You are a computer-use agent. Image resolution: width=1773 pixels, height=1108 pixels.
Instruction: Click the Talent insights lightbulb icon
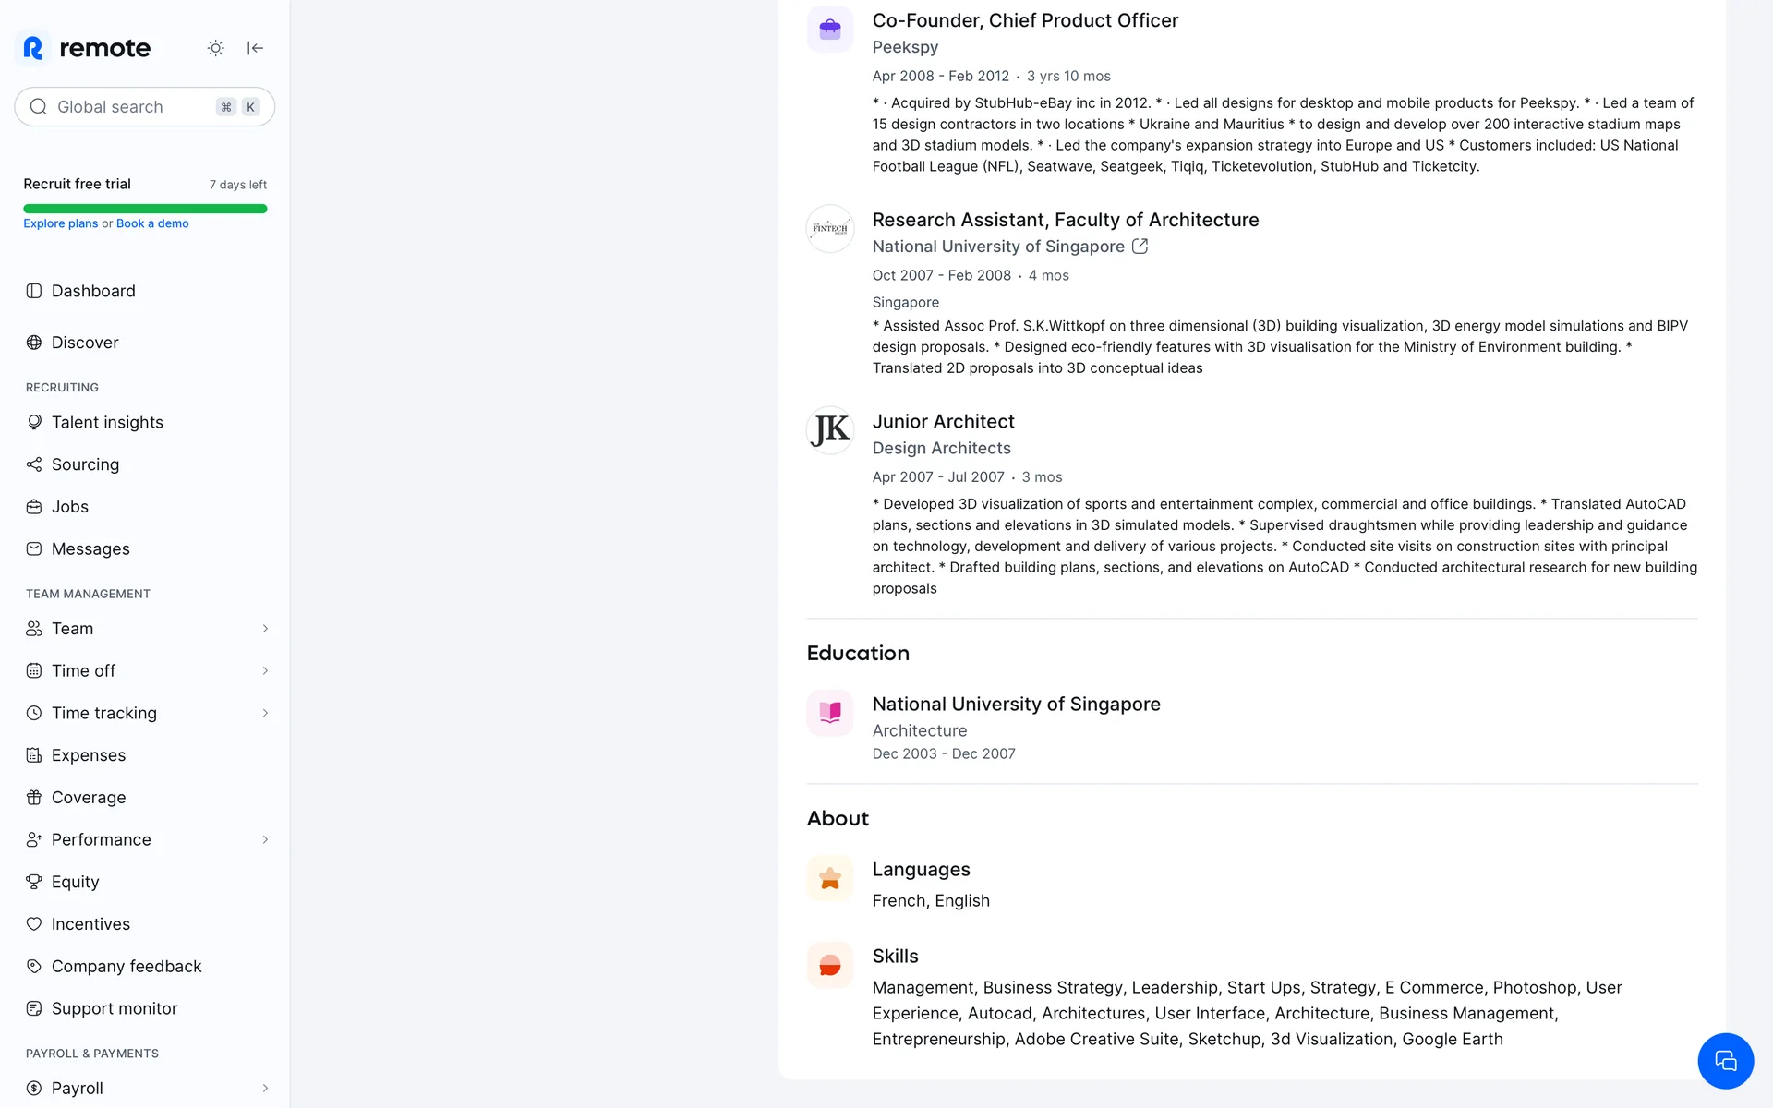point(34,422)
